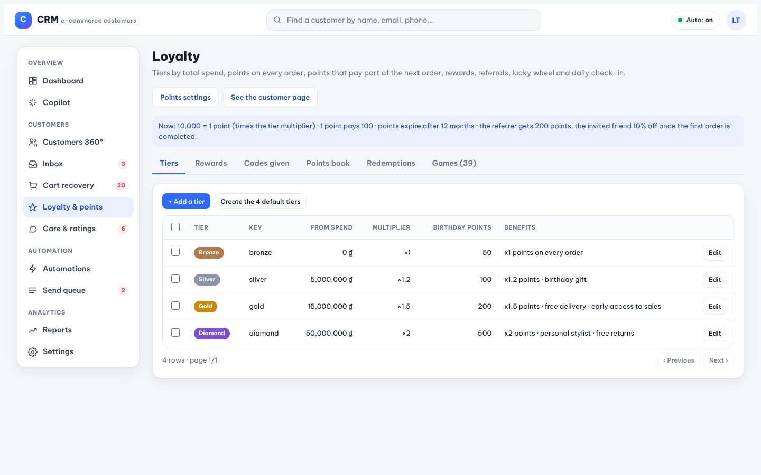Click the CRM logo icon
The height and width of the screenshot is (475, 761).
(23, 20)
